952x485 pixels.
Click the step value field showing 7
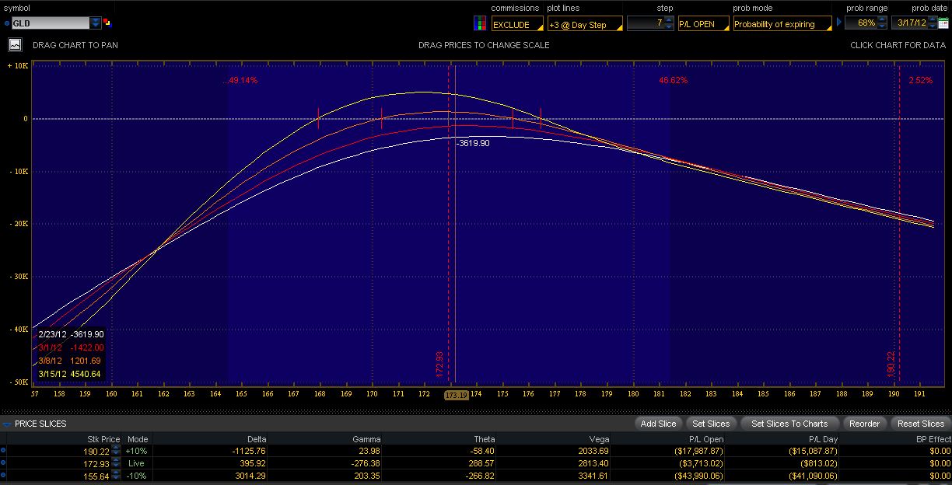[x=646, y=23]
